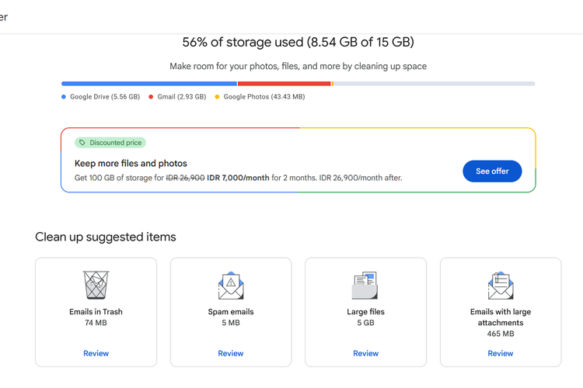The image size is (583, 388).
Task: Click the large attachments envelope icon
Action: click(x=501, y=286)
